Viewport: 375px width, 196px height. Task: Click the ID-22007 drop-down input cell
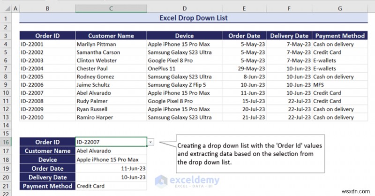pos(111,142)
